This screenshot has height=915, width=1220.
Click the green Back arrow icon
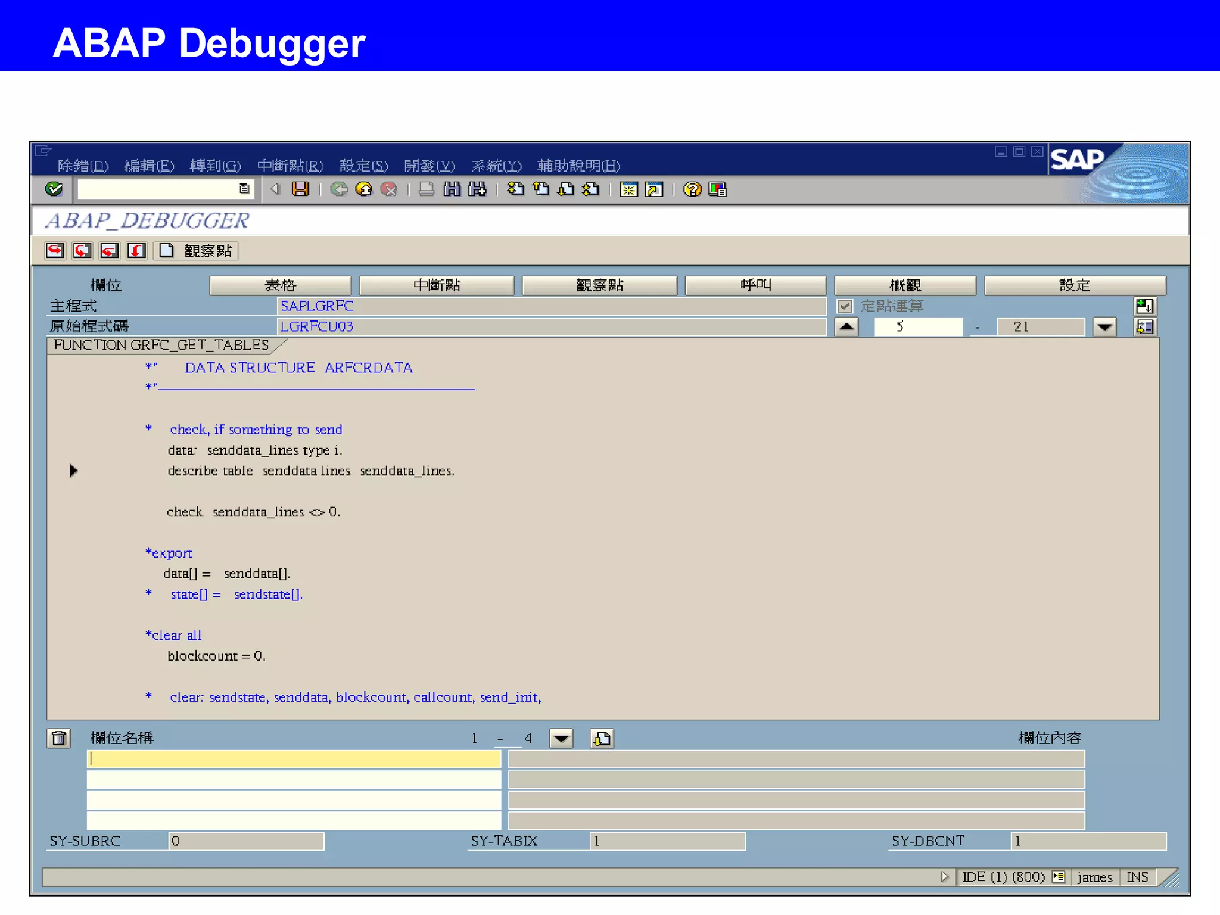click(x=340, y=189)
